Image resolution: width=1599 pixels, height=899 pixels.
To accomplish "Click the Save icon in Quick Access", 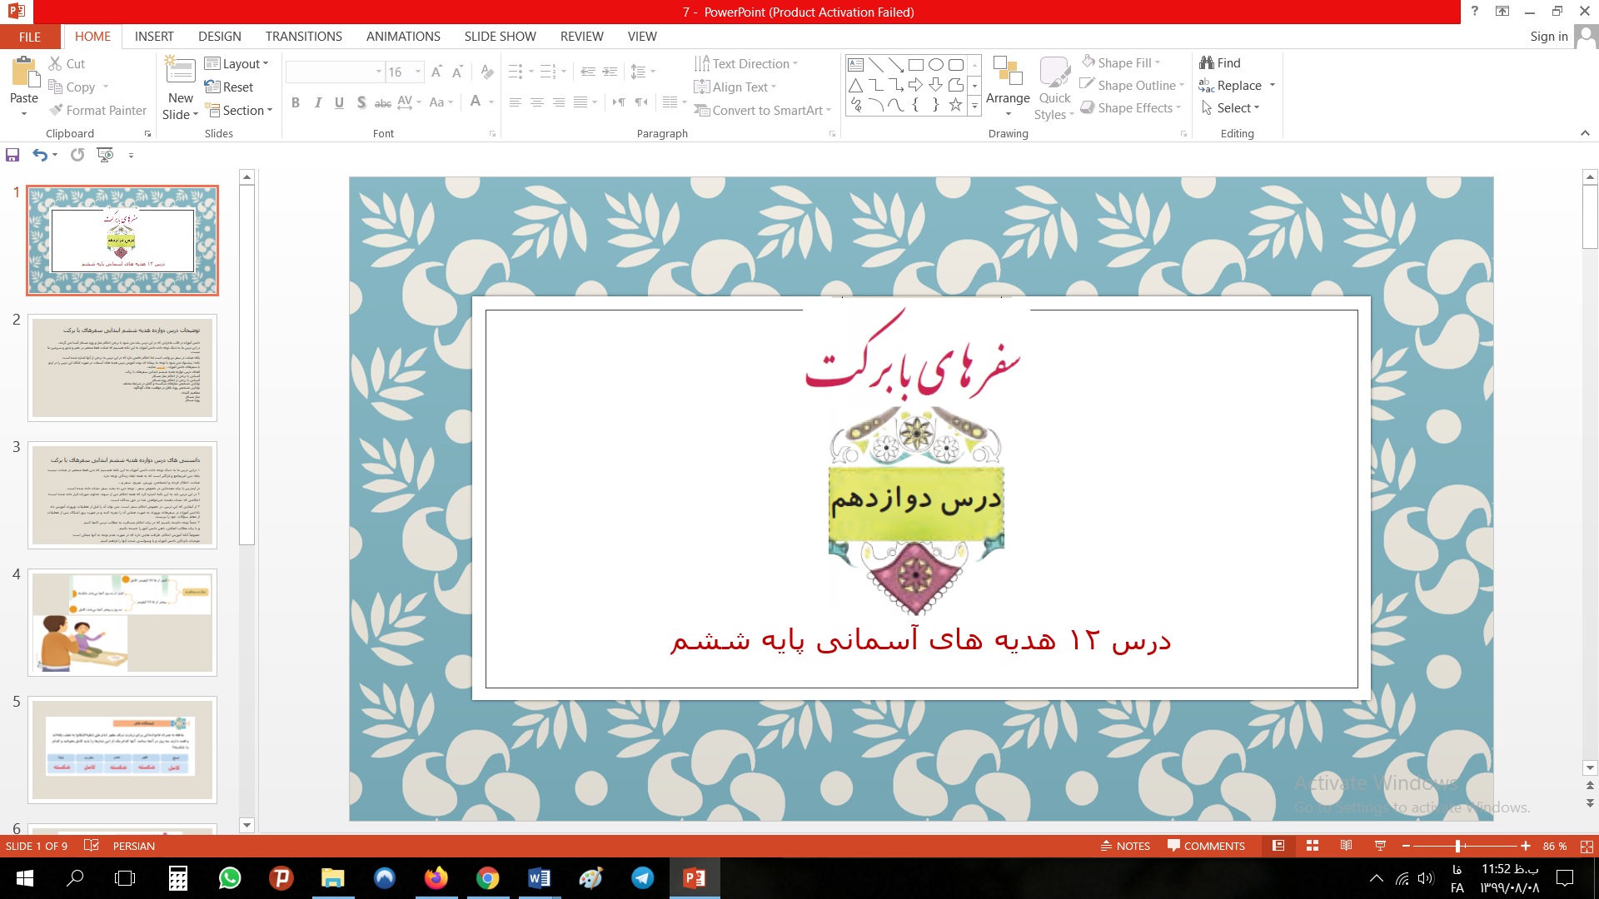I will click(12, 155).
